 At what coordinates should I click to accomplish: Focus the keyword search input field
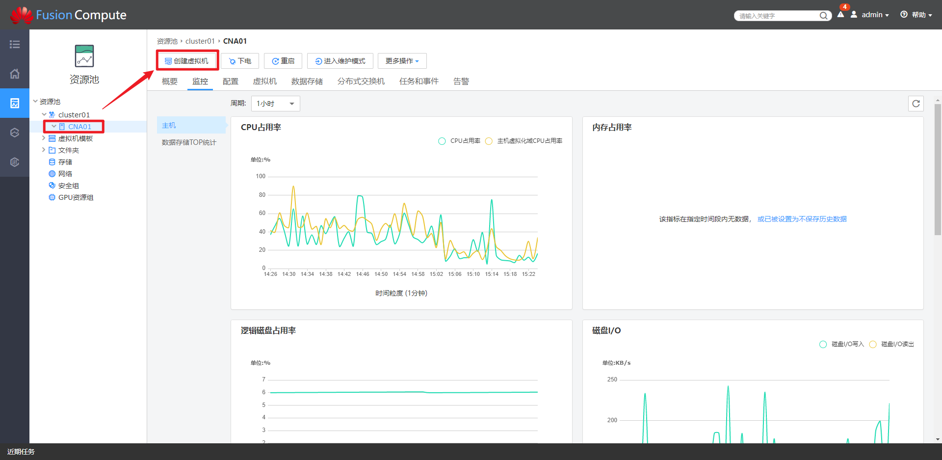(x=778, y=16)
